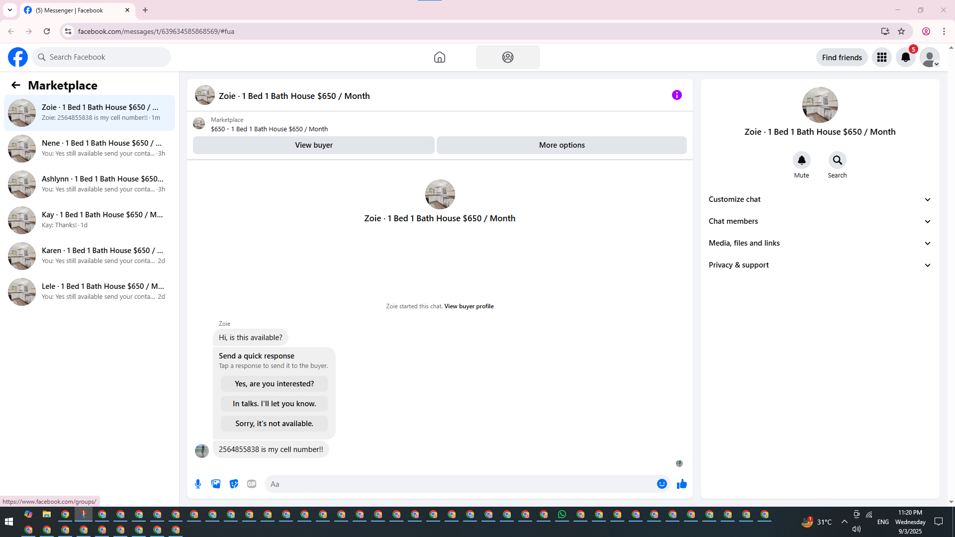Attach a photo file icon

click(216, 484)
